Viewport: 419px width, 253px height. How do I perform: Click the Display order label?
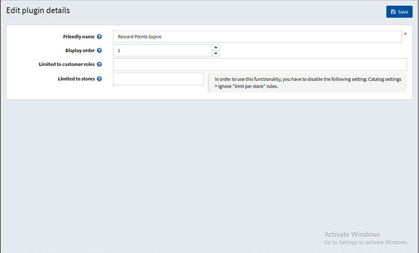tap(80, 50)
